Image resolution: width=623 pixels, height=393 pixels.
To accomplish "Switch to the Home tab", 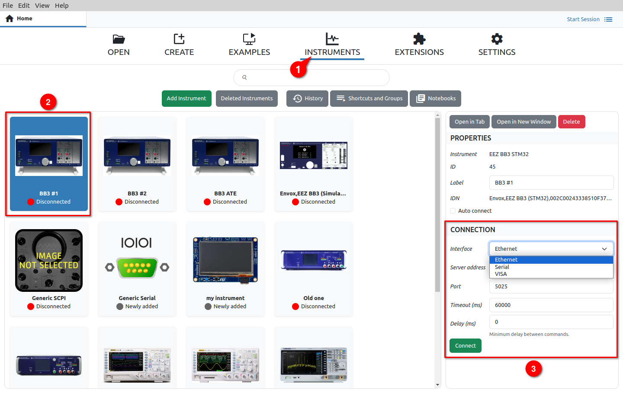I will pyautogui.click(x=43, y=19).
